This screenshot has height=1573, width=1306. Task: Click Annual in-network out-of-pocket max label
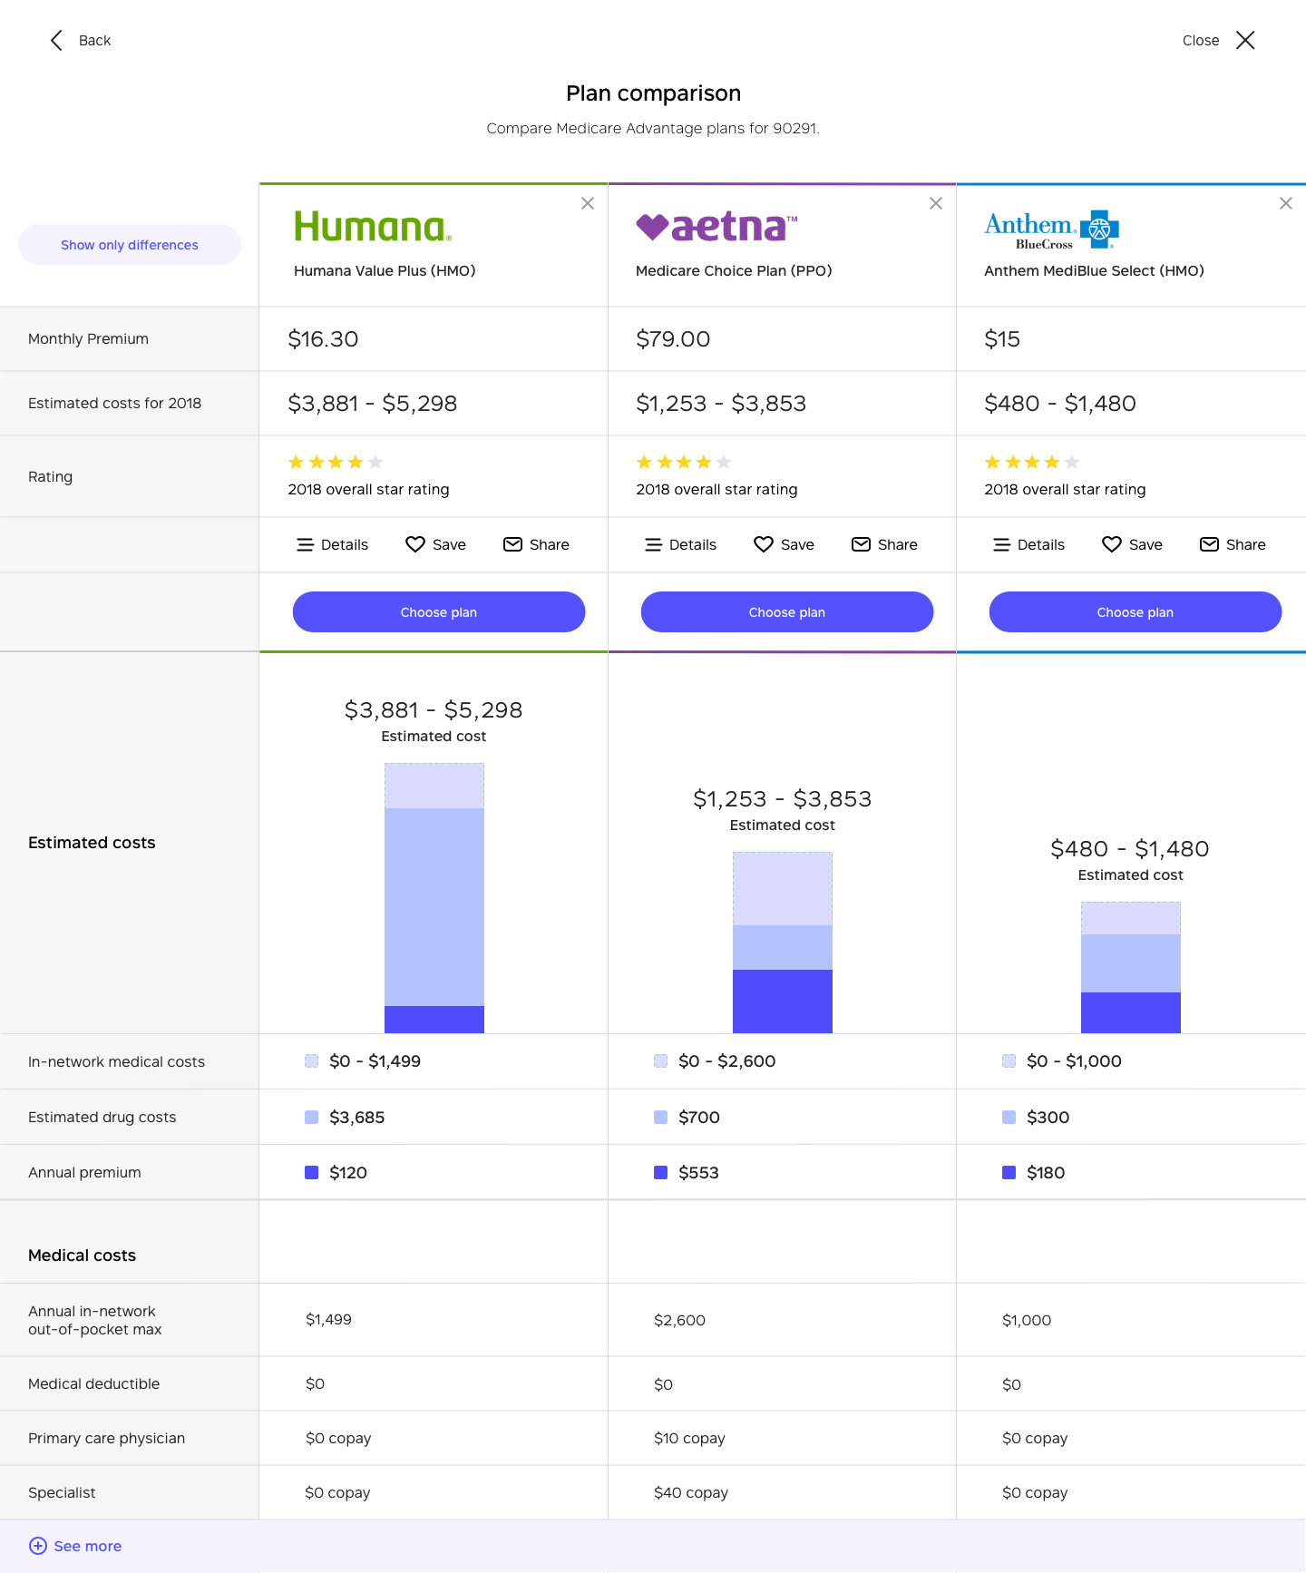(94, 1321)
